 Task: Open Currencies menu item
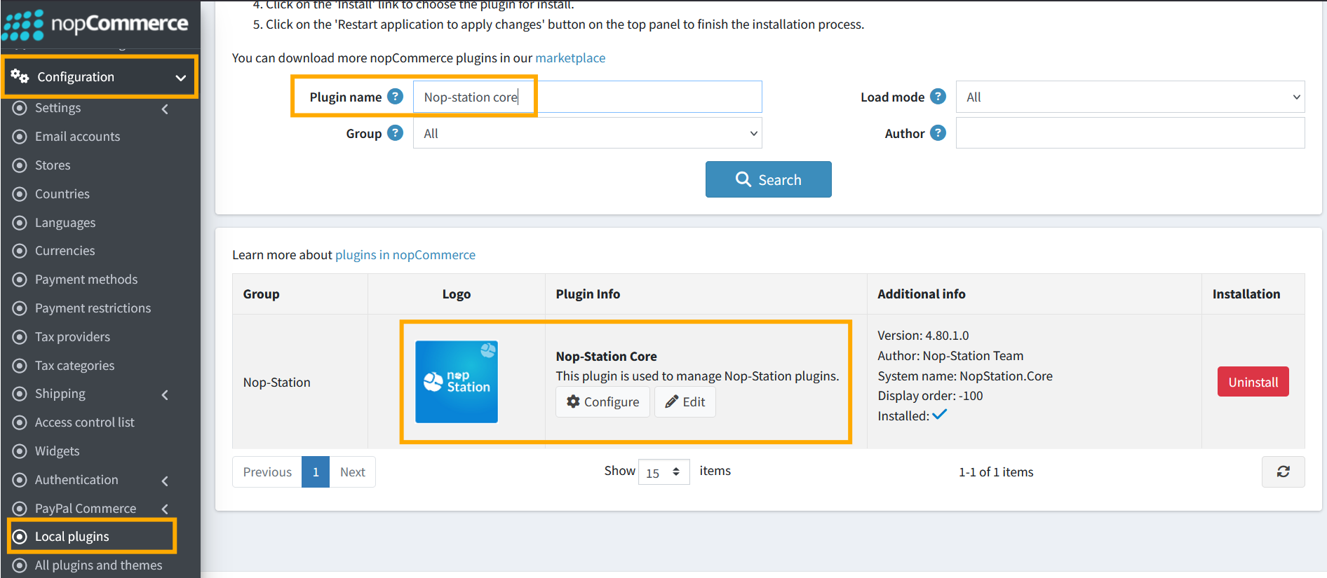pyautogui.click(x=65, y=251)
